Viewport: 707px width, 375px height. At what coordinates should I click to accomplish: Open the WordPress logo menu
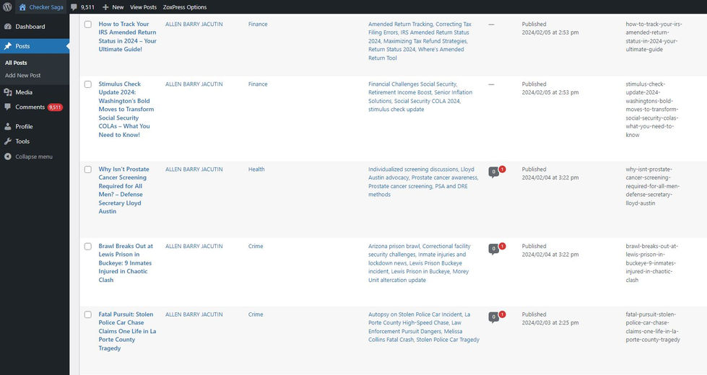(x=7, y=6)
